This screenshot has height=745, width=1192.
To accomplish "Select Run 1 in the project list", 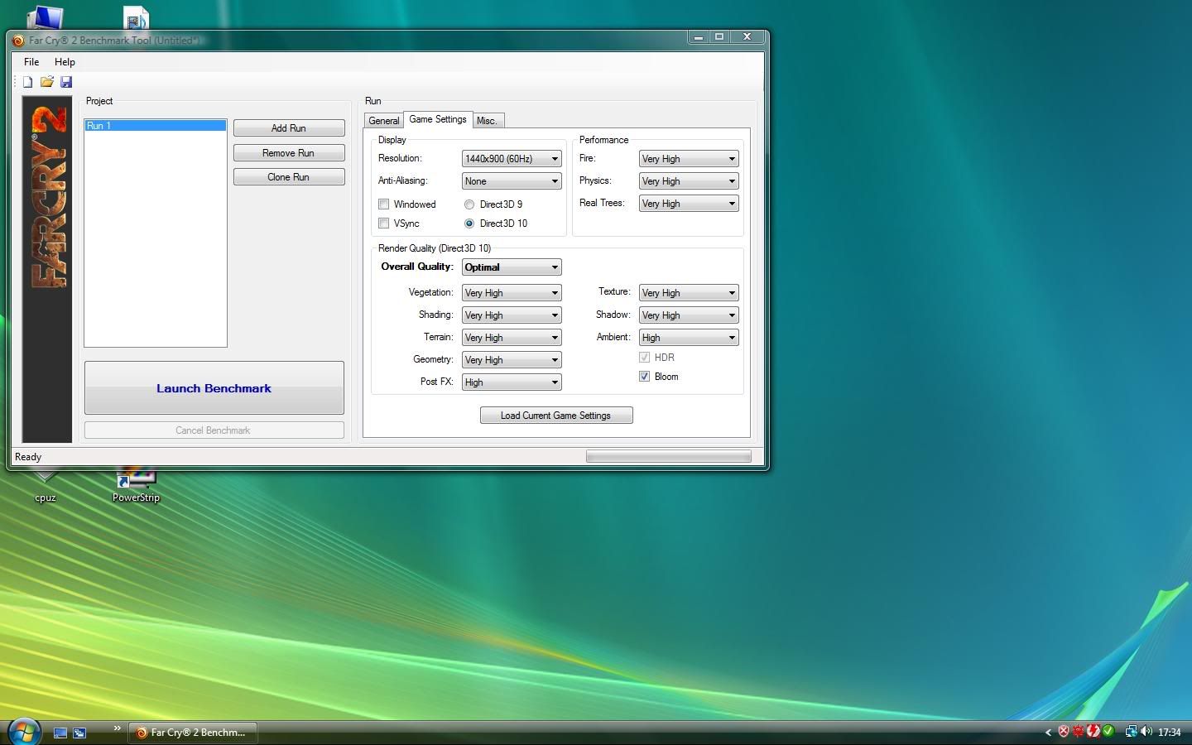I will pos(156,126).
